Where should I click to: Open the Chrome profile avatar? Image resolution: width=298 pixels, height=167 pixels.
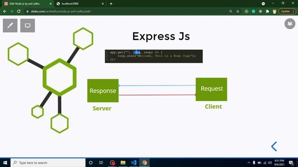[x=274, y=11]
